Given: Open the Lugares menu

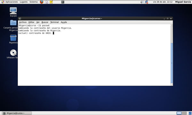Looking at the screenshot, I should 24,2.
